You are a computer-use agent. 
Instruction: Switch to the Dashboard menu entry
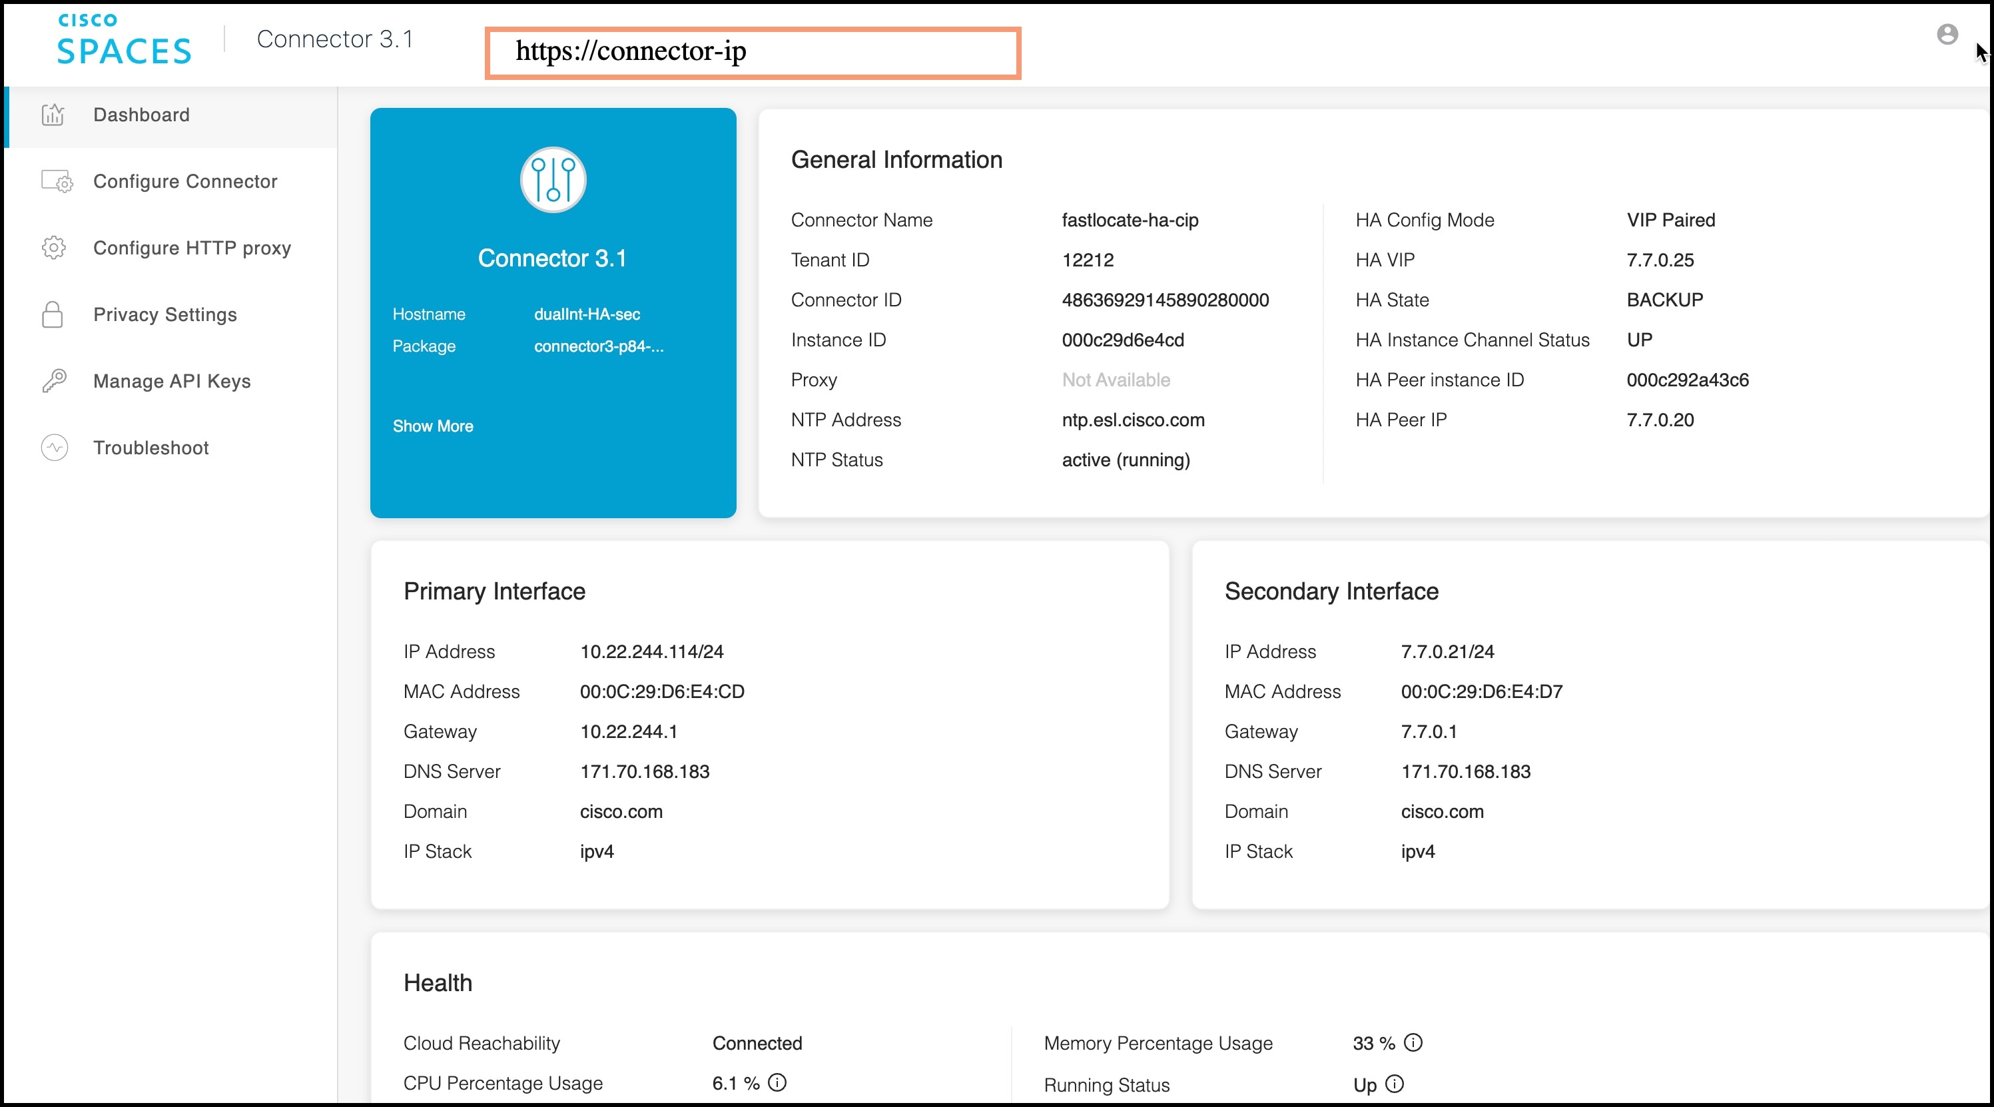(x=142, y=115)
